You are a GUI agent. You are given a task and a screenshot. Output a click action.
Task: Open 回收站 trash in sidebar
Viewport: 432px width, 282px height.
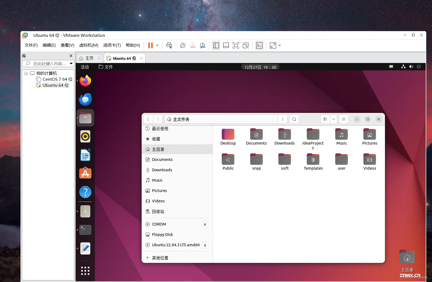[x=177, y=212]
